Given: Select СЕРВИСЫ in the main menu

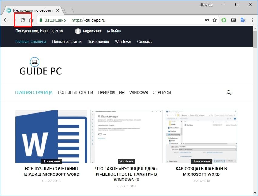Looking at the screenshot, I should pos(162,92).
